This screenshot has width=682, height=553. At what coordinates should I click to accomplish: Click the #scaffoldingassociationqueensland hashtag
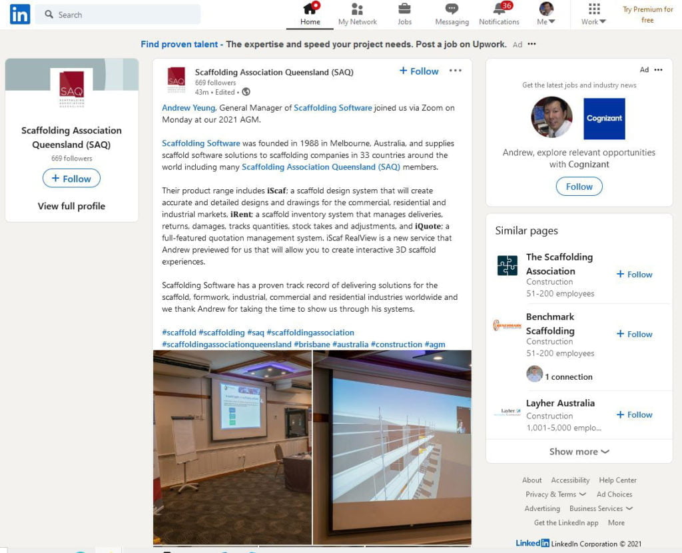tap(226, 344)
